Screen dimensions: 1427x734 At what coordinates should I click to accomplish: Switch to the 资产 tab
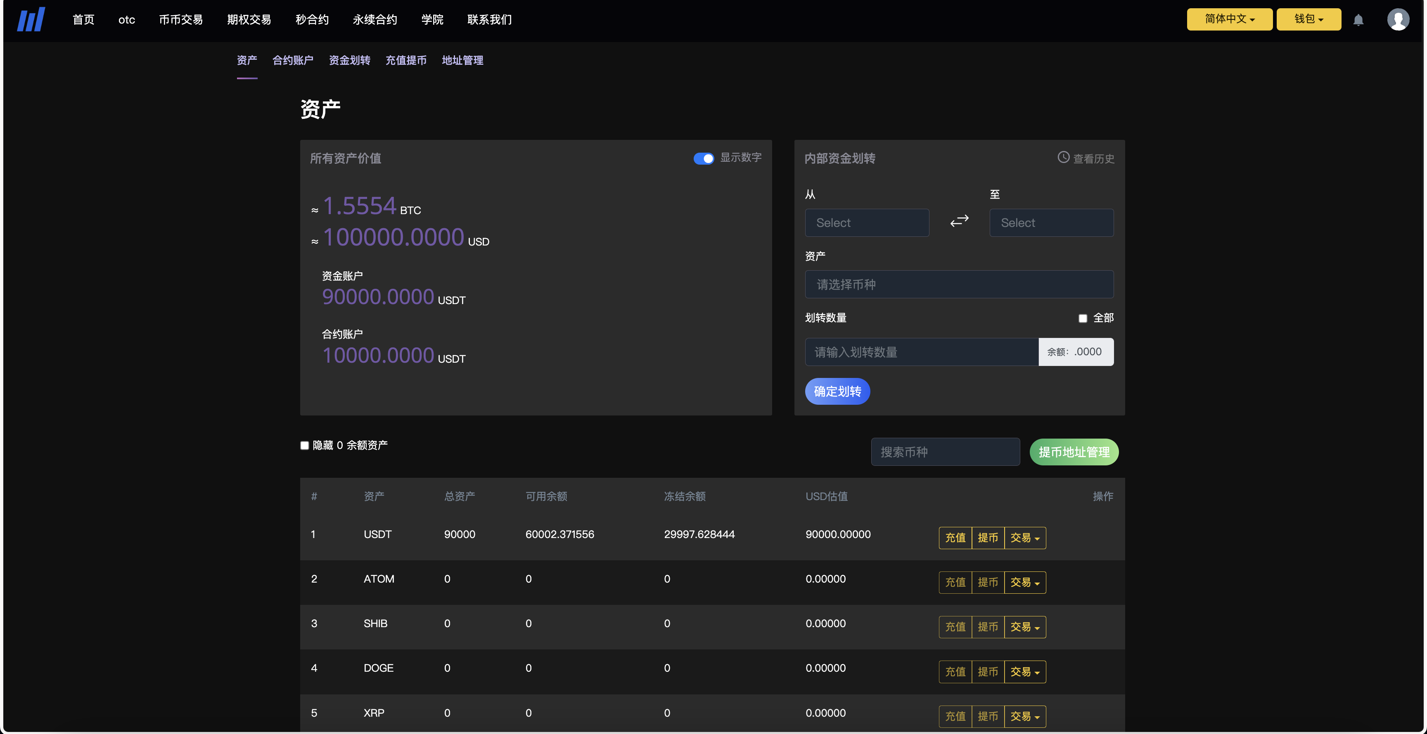point(247,60)
